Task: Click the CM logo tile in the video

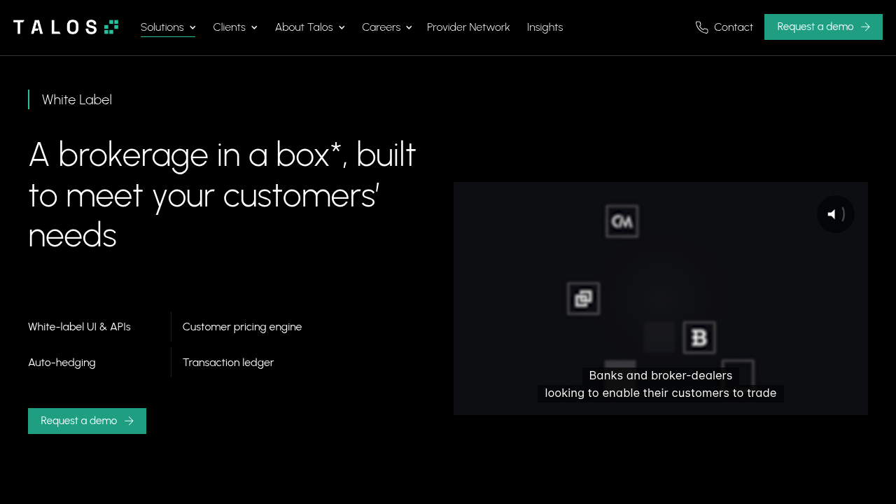Action: click(x=622, y=221)
